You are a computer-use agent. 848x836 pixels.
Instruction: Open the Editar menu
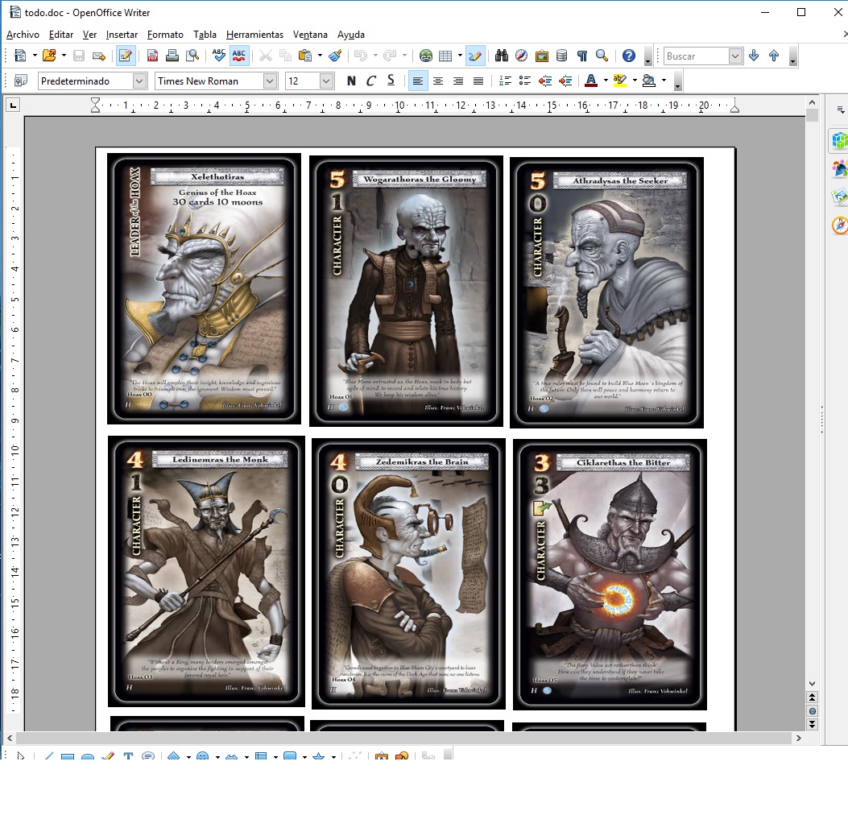61,35
